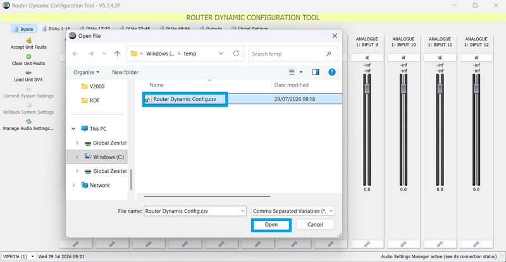Go forward in the Open File dialog

[90, 54]
